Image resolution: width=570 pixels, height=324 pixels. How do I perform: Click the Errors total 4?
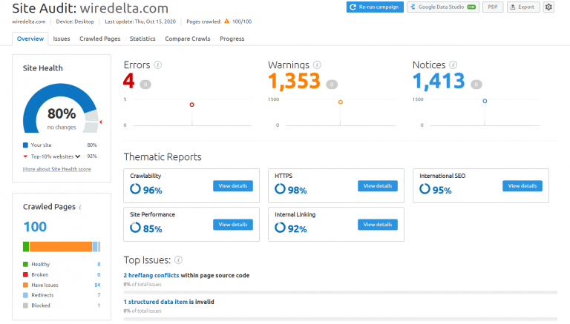[x=128, y=81]
